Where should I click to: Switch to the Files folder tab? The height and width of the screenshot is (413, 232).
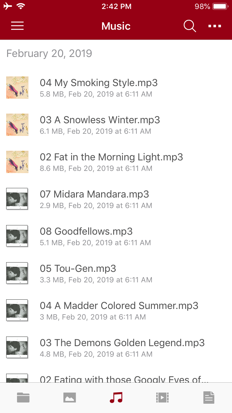click(23, 398)
